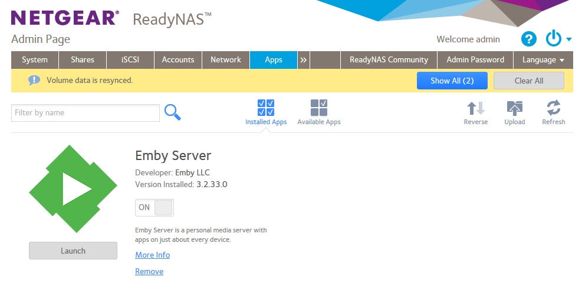Screen dimensions: 582x303
Task: Select the Network tab
Action: tap(226, 60)
